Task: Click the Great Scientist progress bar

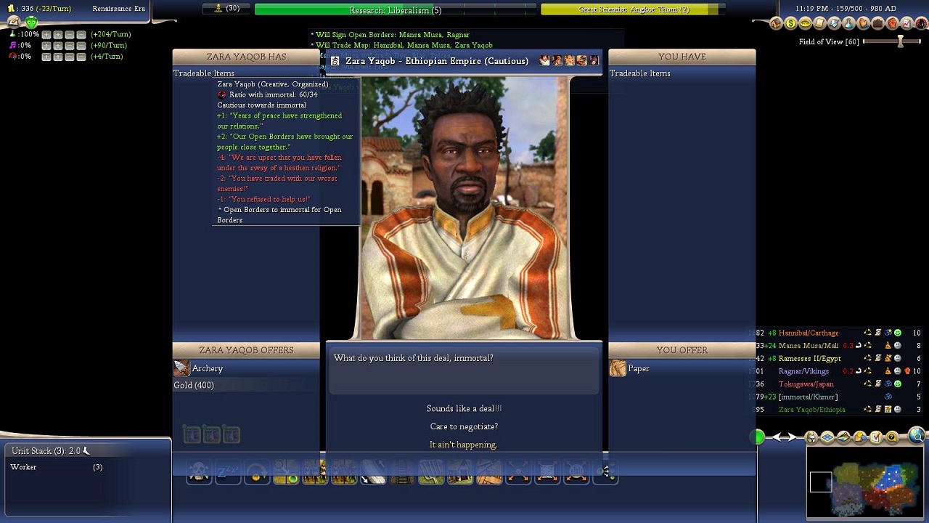Action: [633, 9]
